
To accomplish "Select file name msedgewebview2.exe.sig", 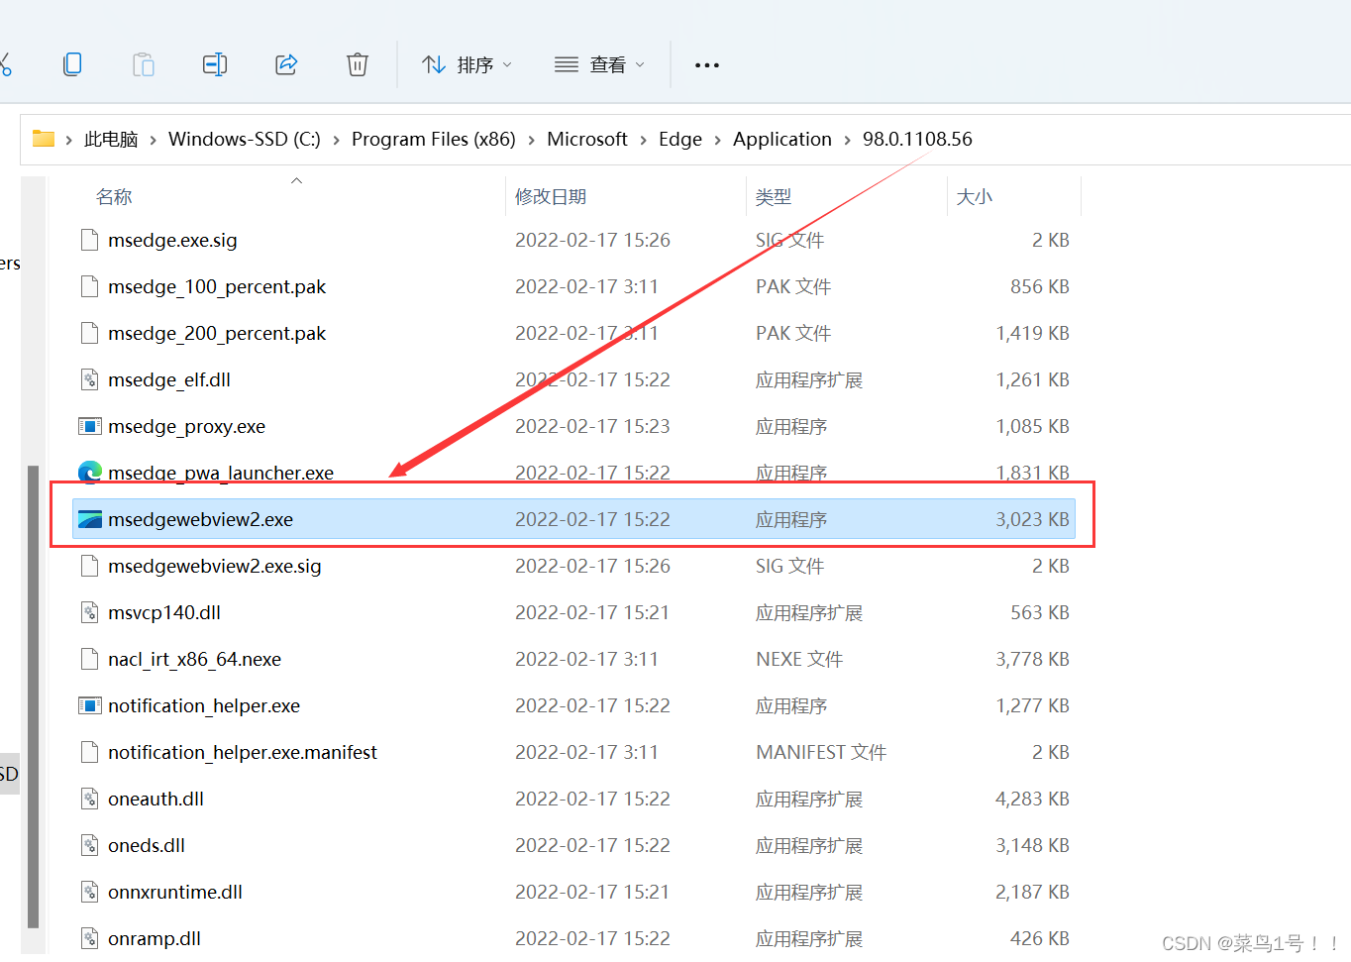I will 215,566.
